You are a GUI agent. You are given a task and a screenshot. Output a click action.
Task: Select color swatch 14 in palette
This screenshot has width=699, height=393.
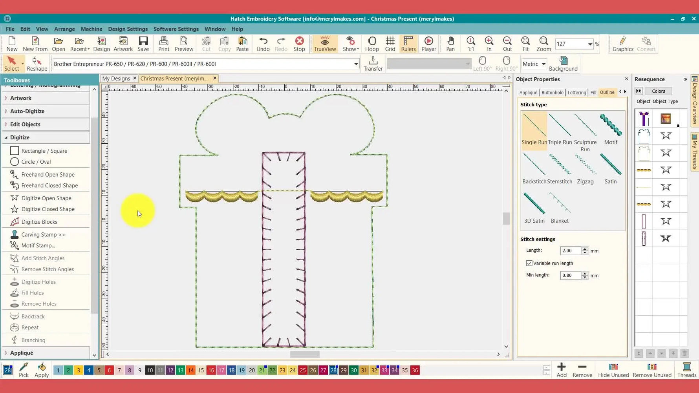pyautogui.click(x=190, y=370)
